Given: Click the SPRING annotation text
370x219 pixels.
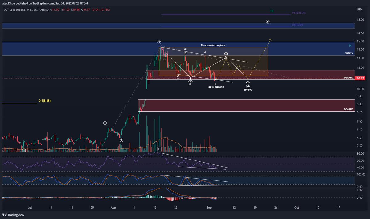Looking at the screenshot, I should coord(248,90).
